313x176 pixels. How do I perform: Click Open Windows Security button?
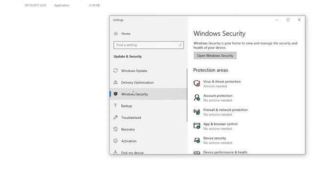[x=215, y=55]
